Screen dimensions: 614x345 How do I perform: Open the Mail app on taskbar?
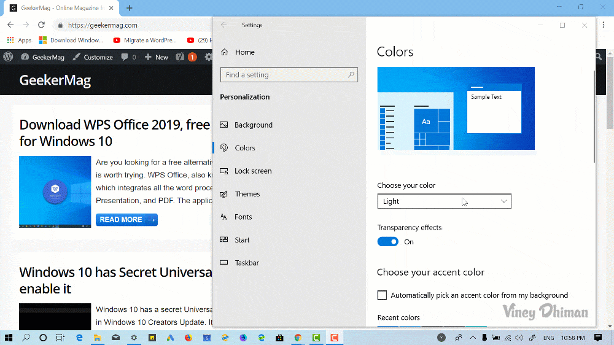(x=115, y=338)
